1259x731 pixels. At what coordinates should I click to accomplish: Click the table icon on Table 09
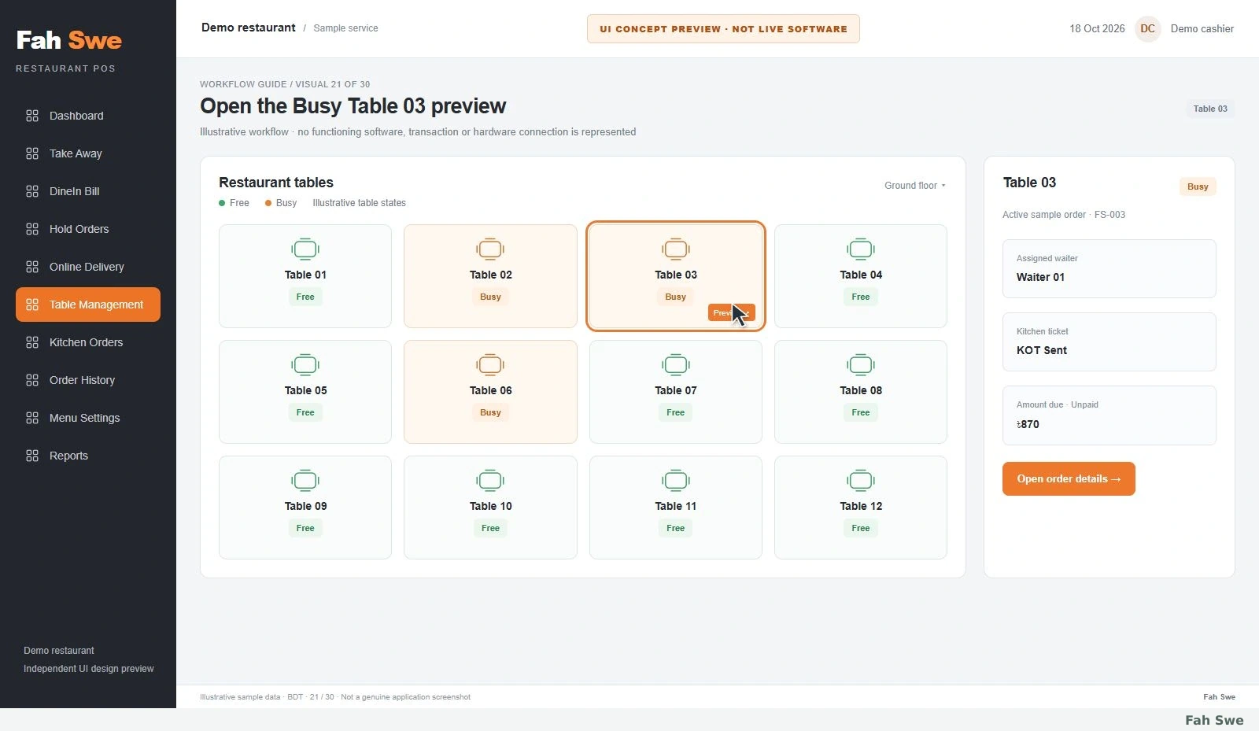(x=305, y=481)
